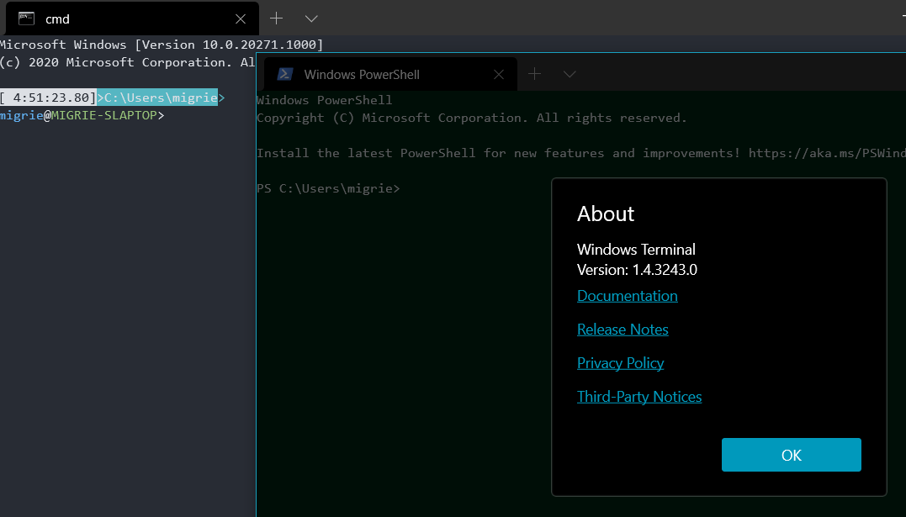The image size is (906, 517).
Task: Open a new tab in the cmd window
Action: [x=276, y=18]
